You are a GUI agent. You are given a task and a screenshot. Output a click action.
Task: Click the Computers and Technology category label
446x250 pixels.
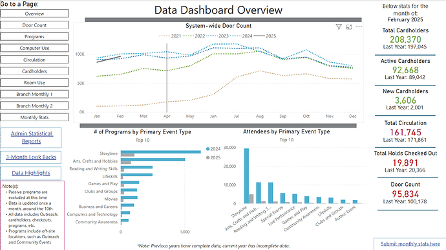point(92,214)
